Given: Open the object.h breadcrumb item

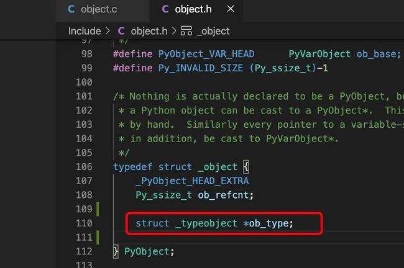Looking at the screenshot, I should [149, 31].
